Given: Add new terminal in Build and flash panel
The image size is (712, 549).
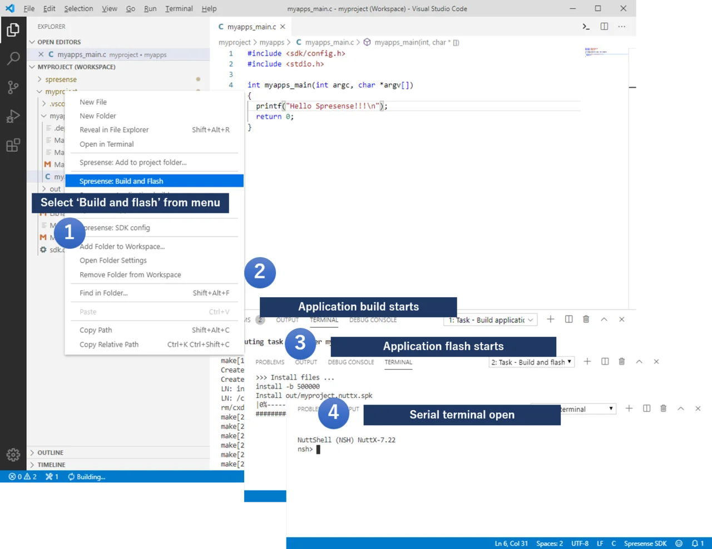Looking at the screenshot, I should 587,361.
